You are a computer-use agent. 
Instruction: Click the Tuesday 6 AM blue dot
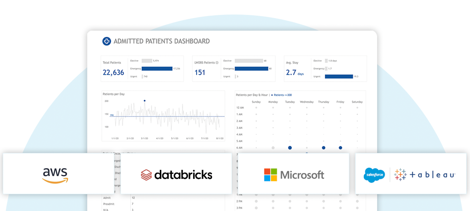pos(290,148)
